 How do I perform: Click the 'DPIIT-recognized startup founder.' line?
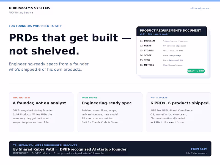point(33,111)
